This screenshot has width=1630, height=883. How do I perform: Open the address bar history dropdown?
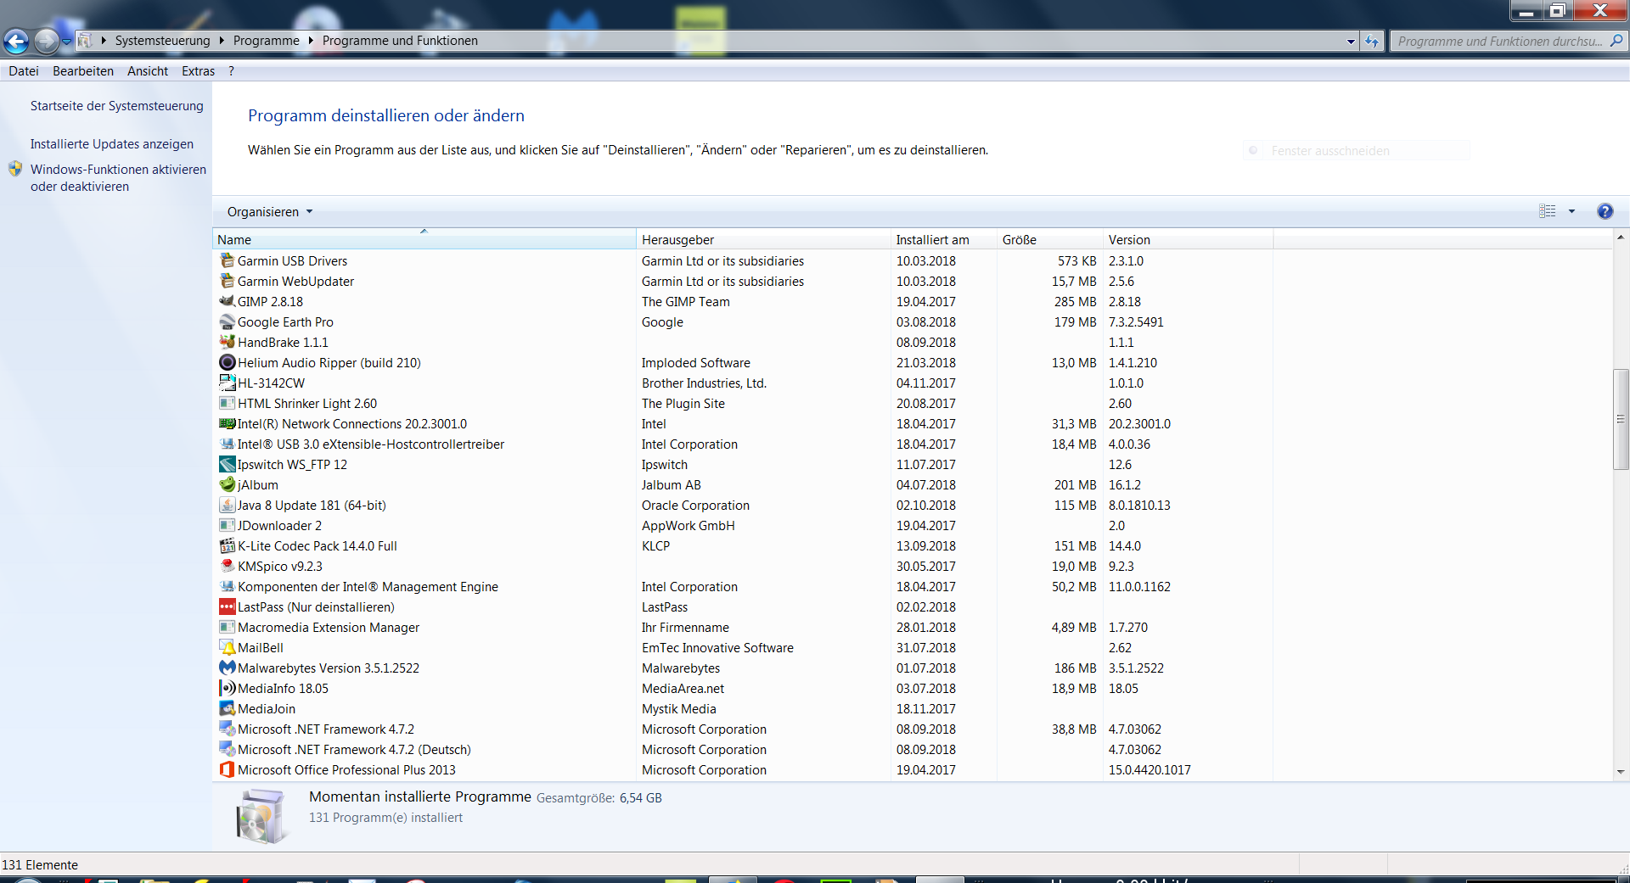point(1351,41)
